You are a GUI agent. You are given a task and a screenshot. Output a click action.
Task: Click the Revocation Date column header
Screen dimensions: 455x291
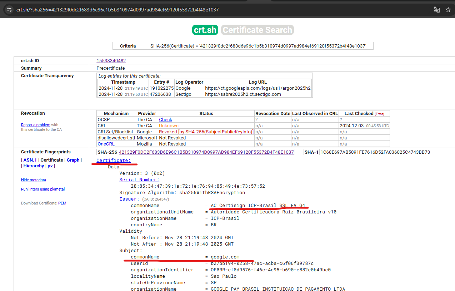coord(273,113)
